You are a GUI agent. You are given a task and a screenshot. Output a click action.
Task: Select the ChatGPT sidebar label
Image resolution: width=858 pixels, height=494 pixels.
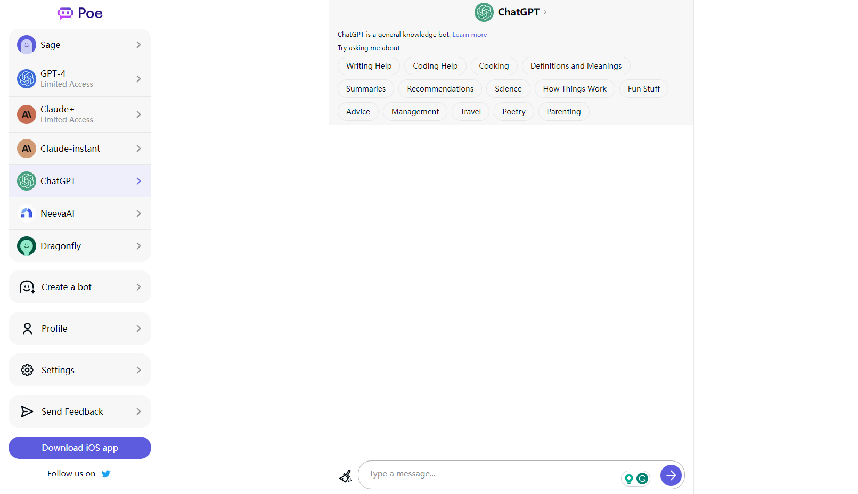click(58, 181)
